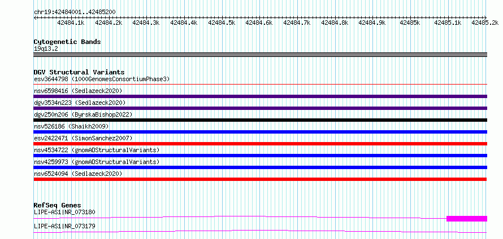Click ruler tick label 42484.4k
The width and height of the screenshot is (503, 239).
click(x=184, y=23)
